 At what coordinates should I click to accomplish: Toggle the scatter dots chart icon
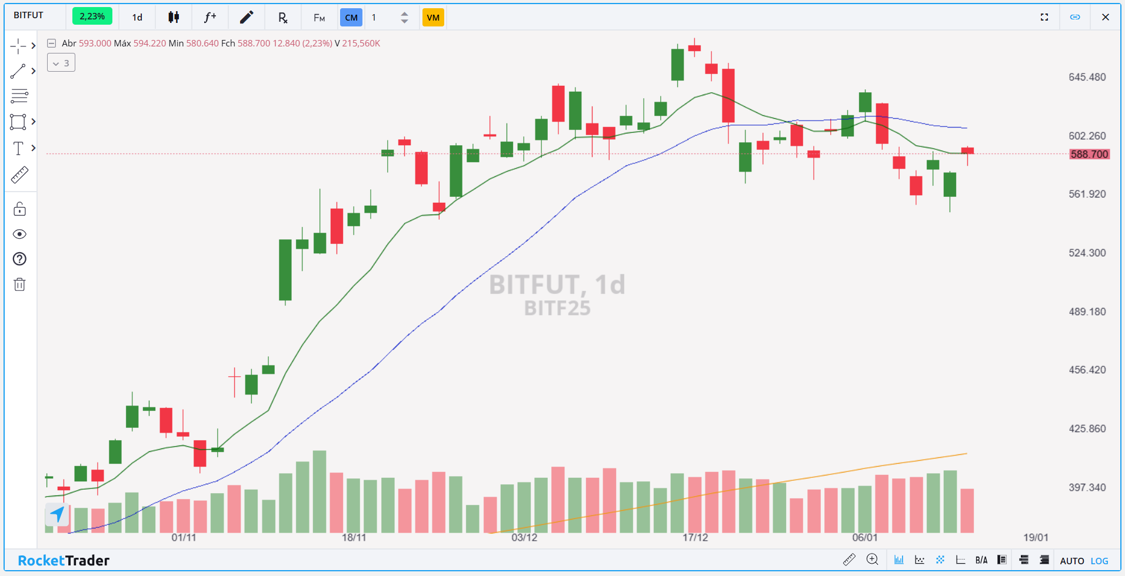point(920,560)
